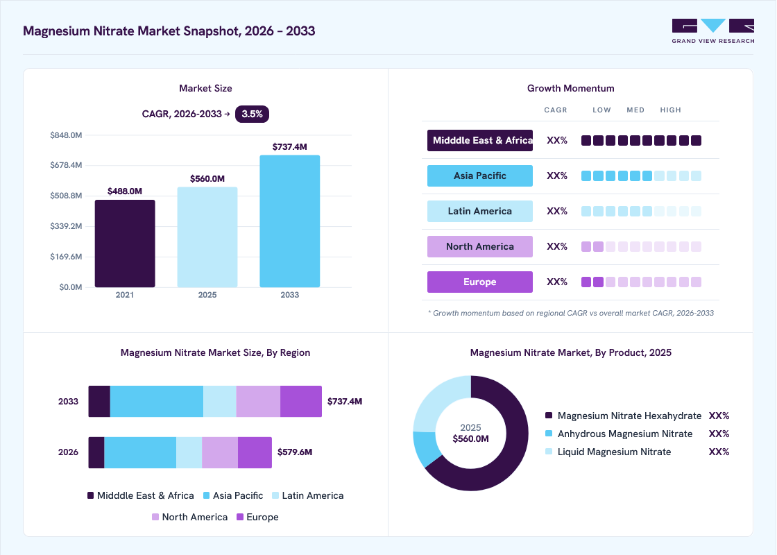777x555 pixels.
Task: Click the By Product, 2025 chart title
Action: tap(571, 353)
